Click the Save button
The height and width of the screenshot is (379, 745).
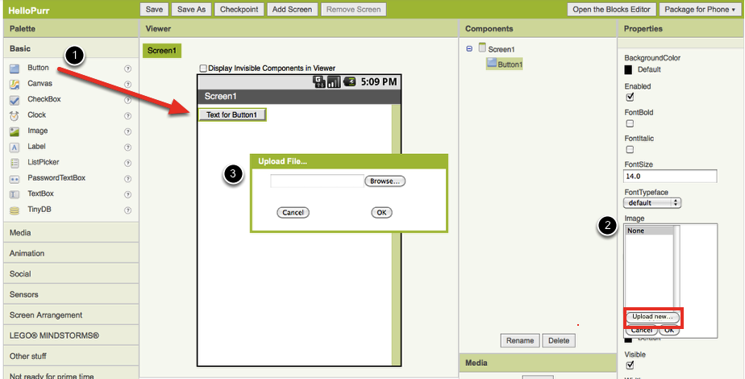[x=155, y=10]
